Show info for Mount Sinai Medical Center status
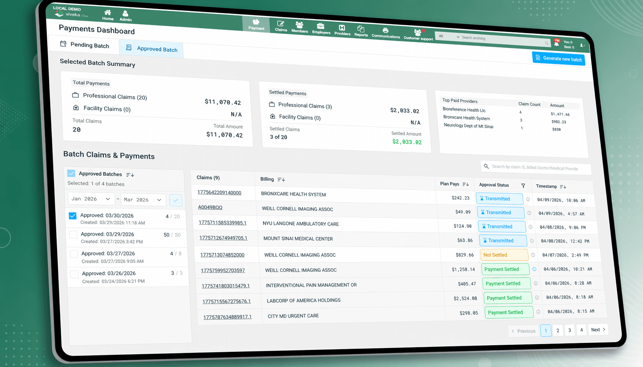The image size is (643, 367). 531,241
